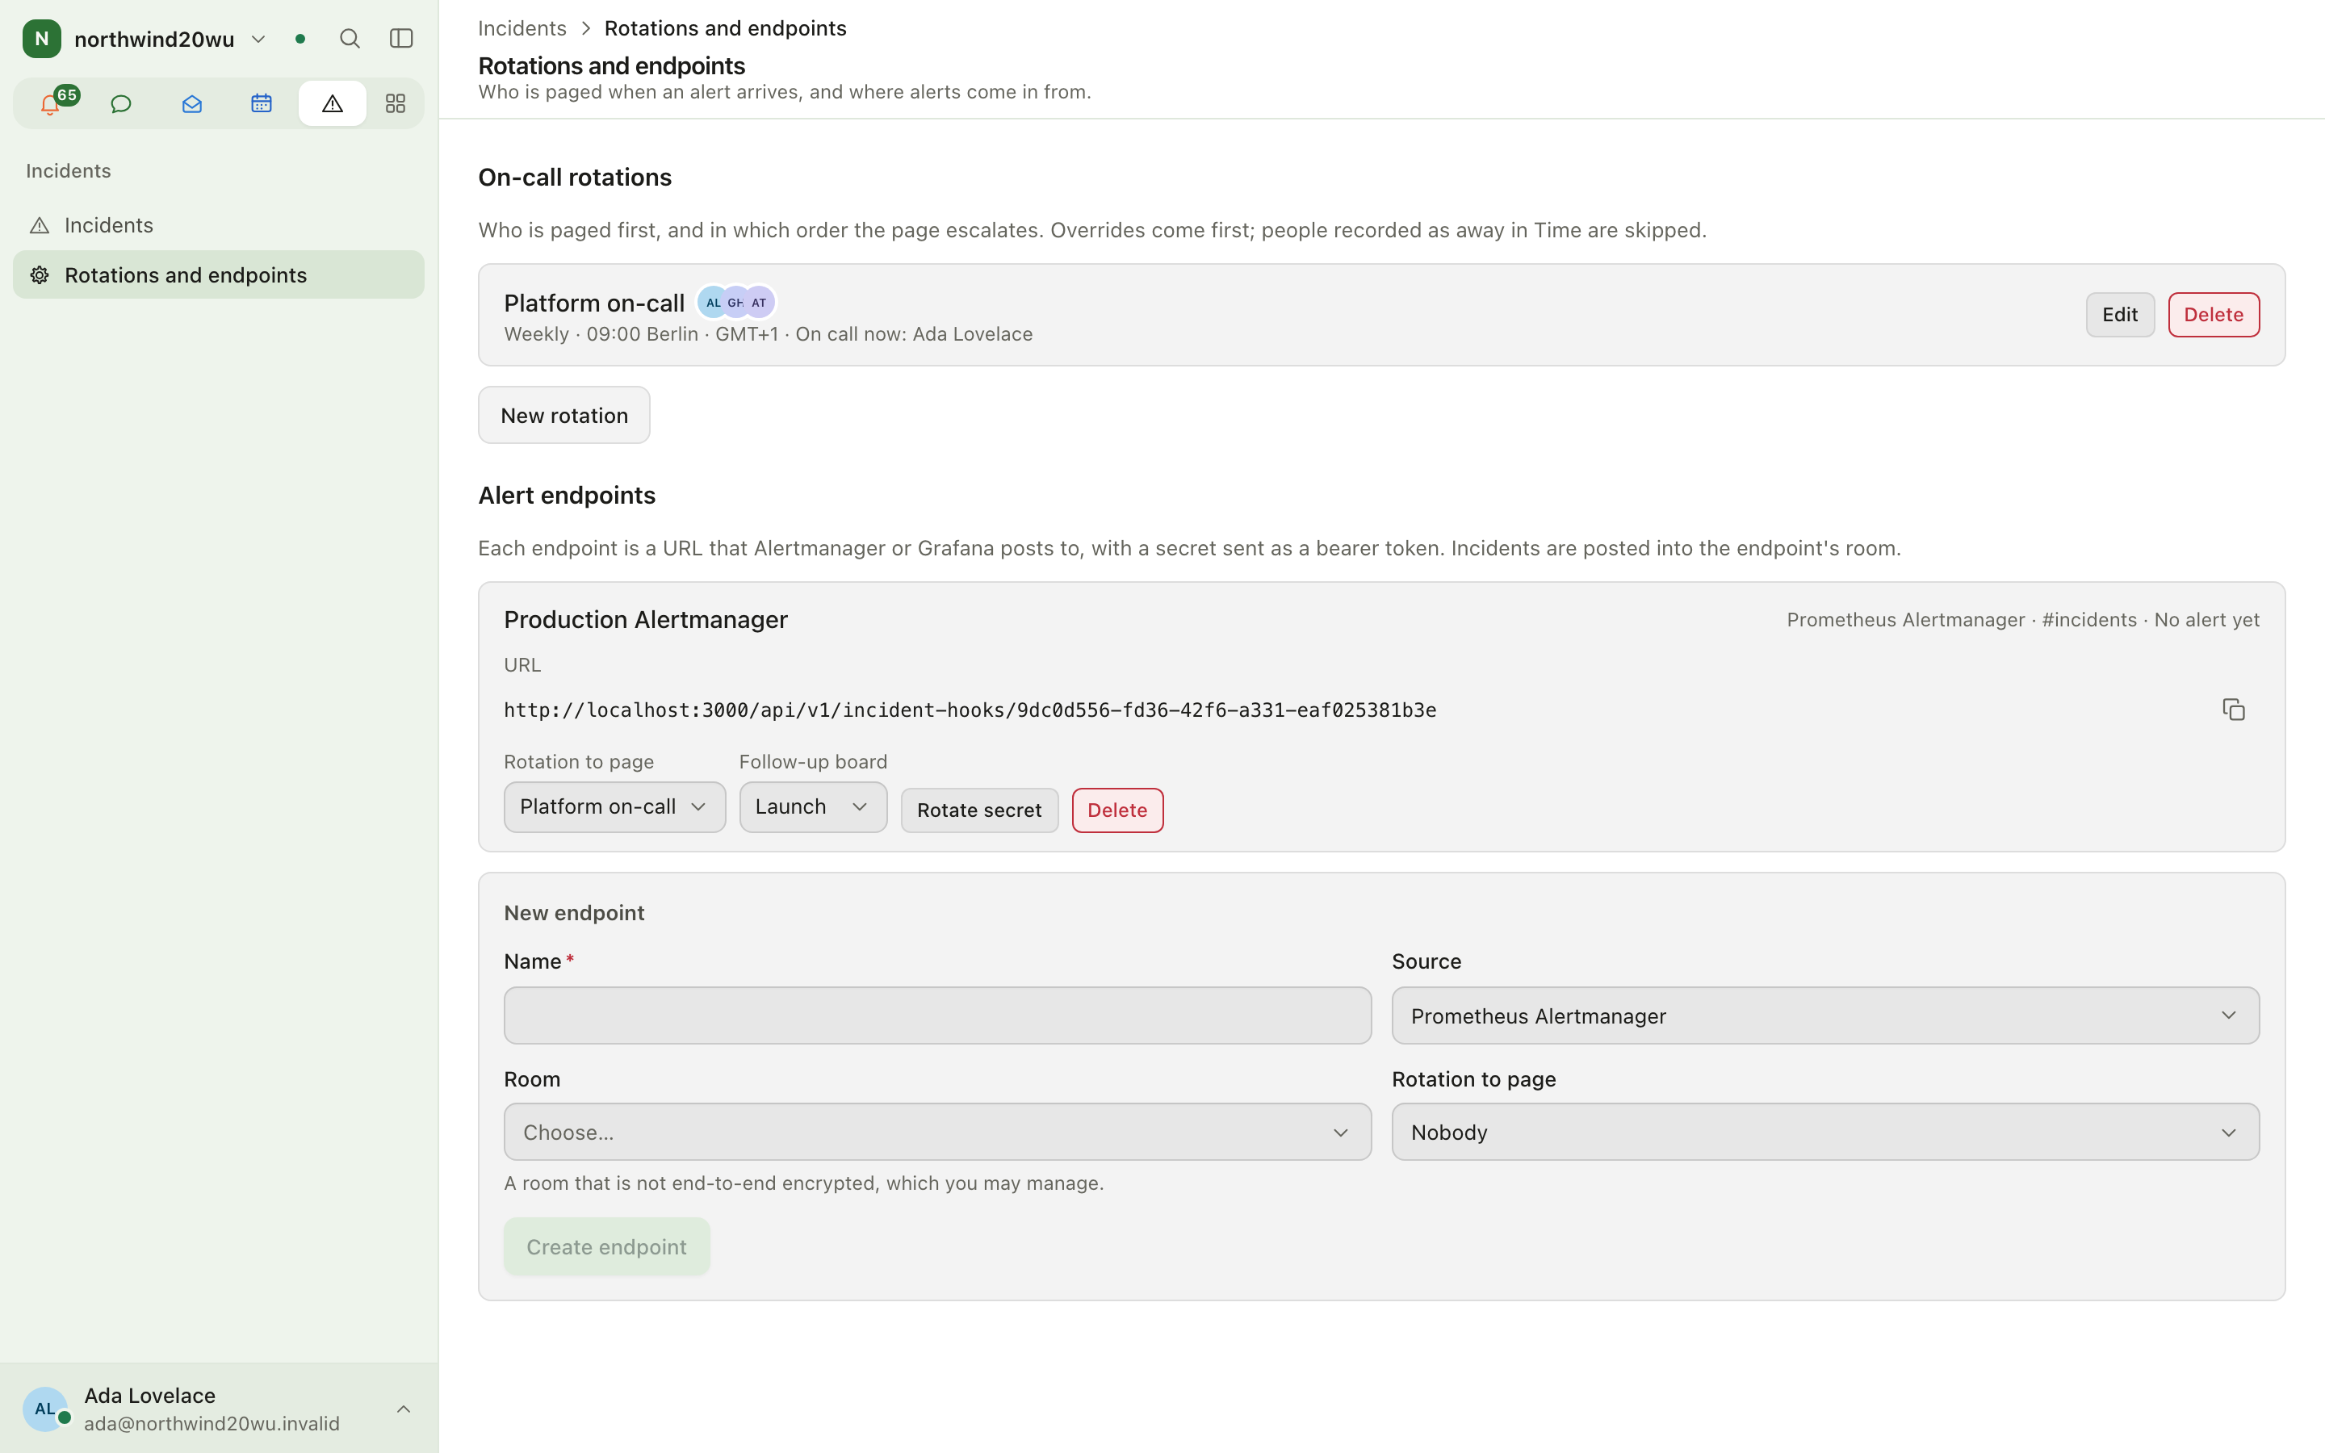Click the northwind20wu workspace N logo
The height and width of the screenshot is (1453, 2325).
click(41, 39)
